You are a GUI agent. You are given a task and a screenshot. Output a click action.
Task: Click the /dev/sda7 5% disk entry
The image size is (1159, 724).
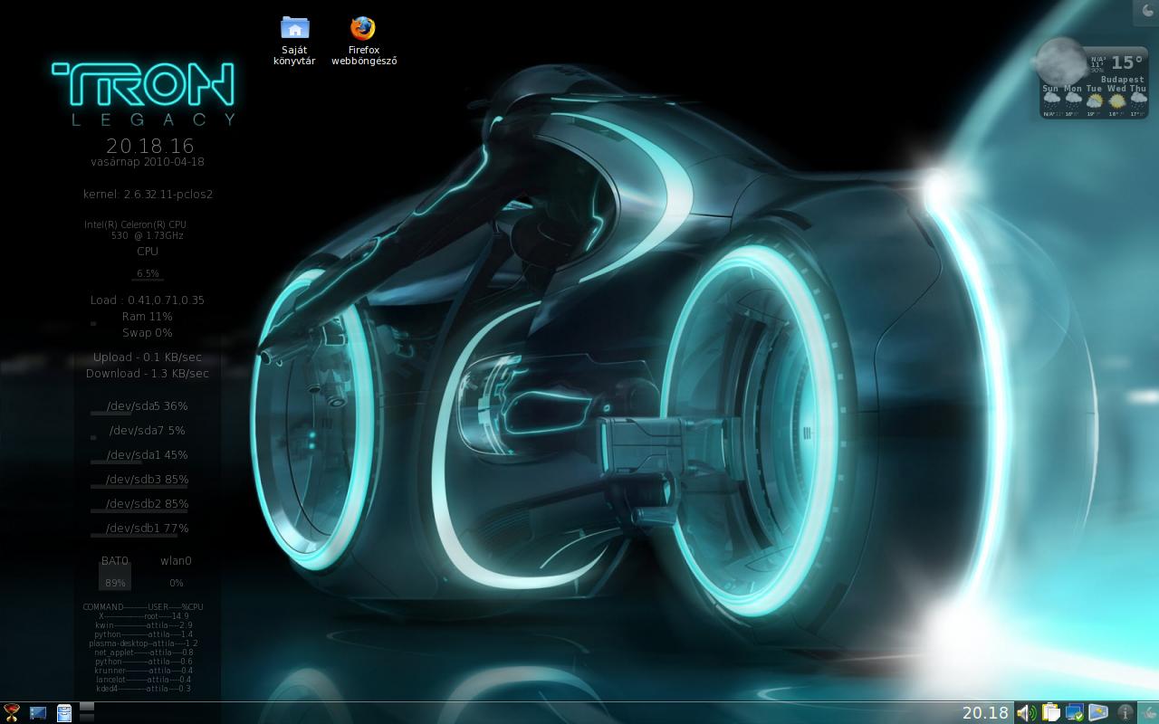(148, 431)
